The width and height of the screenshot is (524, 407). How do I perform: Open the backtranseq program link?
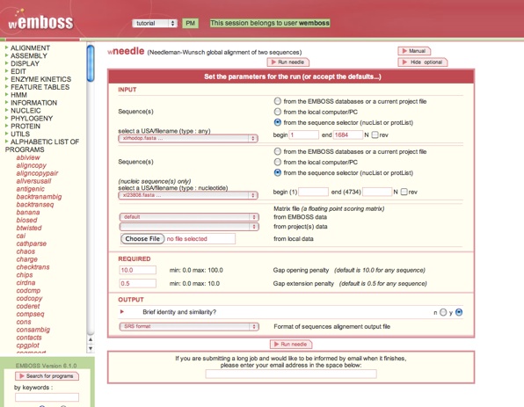point(35,205)
